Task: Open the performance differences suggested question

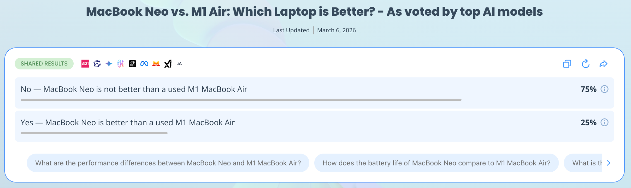Action: click(x=168, y=163)
